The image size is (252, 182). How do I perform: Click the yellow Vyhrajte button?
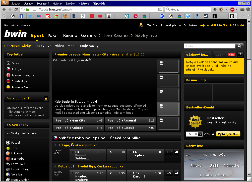[228, 134]
